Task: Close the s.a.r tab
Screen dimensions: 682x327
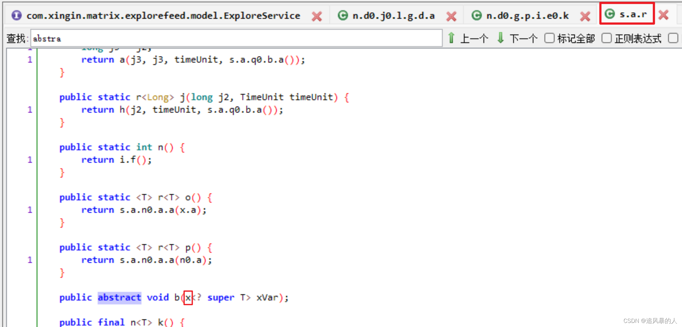Action: (663, 15)
